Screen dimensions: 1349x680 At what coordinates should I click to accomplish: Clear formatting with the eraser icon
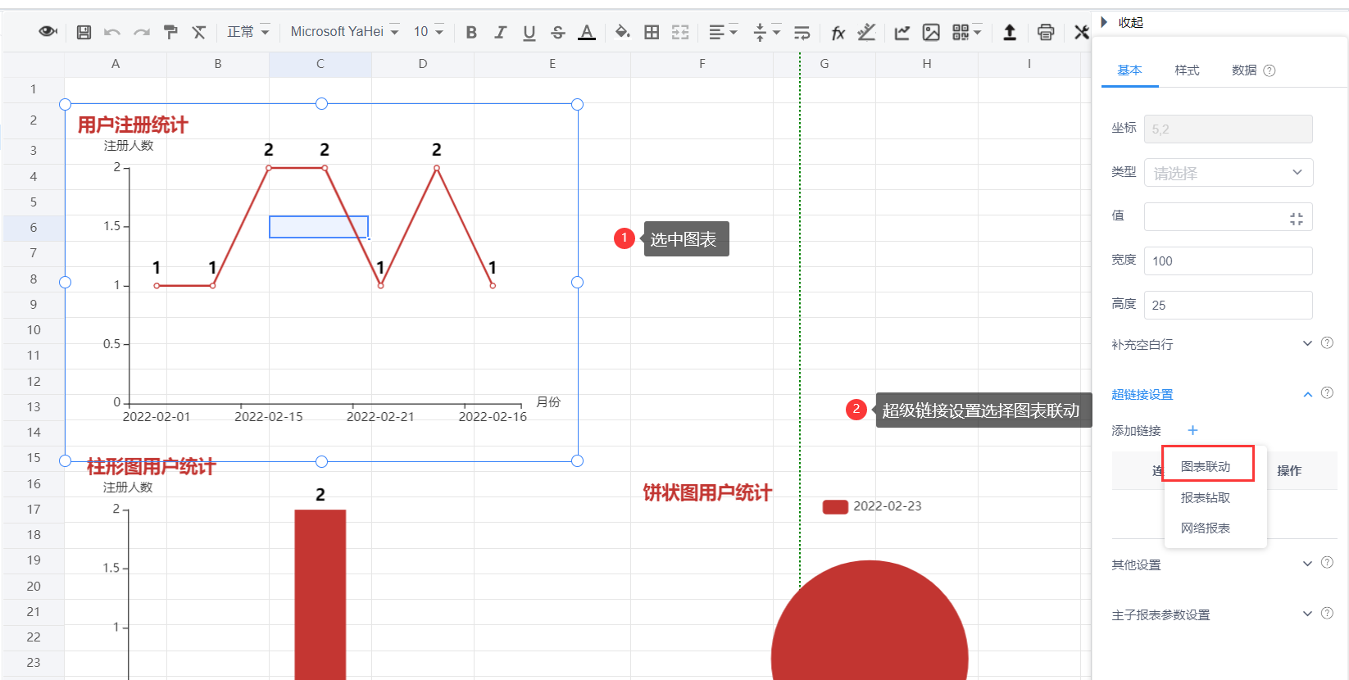[199, 32]
